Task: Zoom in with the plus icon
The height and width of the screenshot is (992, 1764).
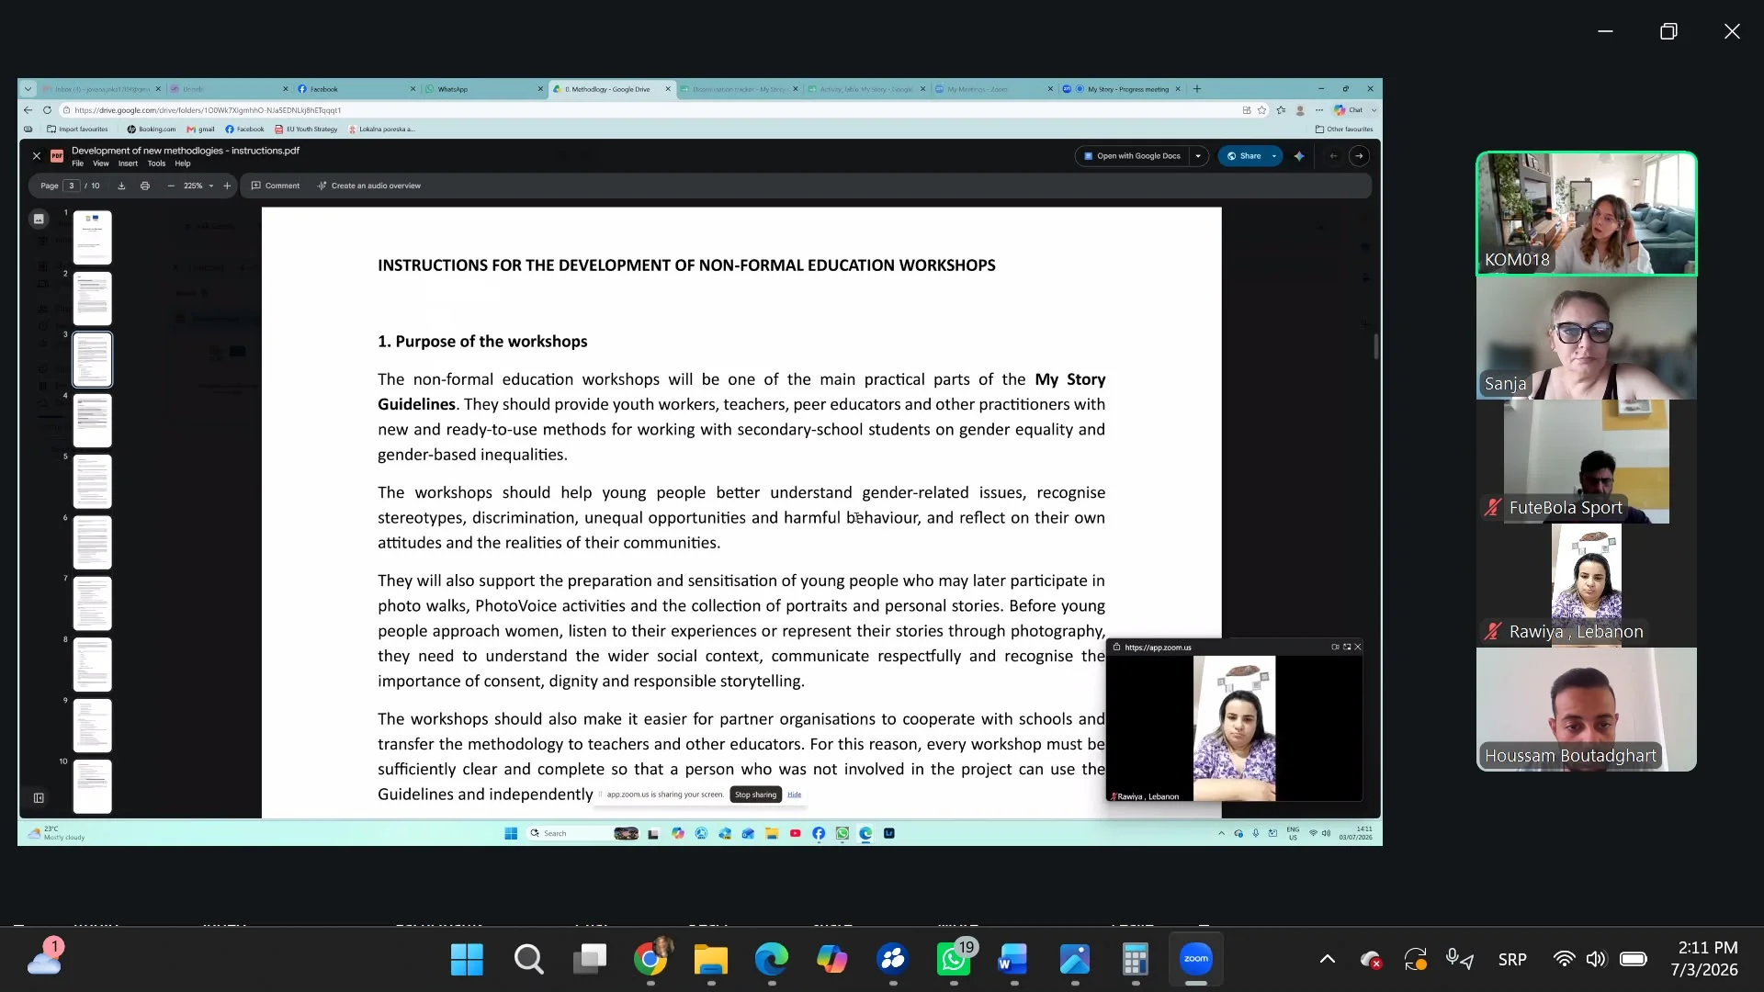Action: coord(227,186)
